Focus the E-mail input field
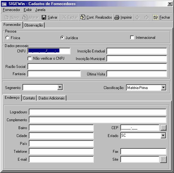Viewport: 174px width, 173px height. [x=61, y=159]
